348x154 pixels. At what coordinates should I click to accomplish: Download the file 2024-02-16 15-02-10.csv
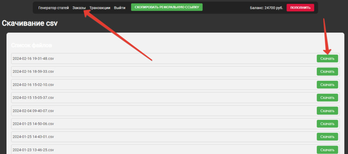(327, 85)
